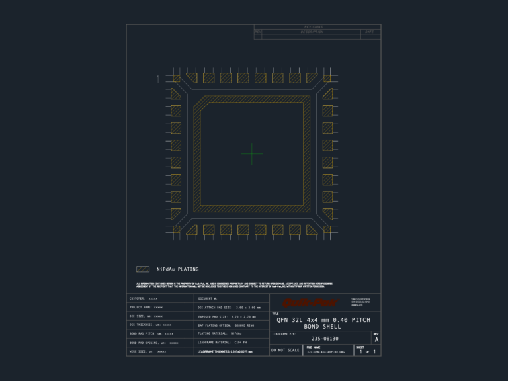Click the DESCRIPTION column in revisions table
The image size is (508, 381).
pos(312,32)
